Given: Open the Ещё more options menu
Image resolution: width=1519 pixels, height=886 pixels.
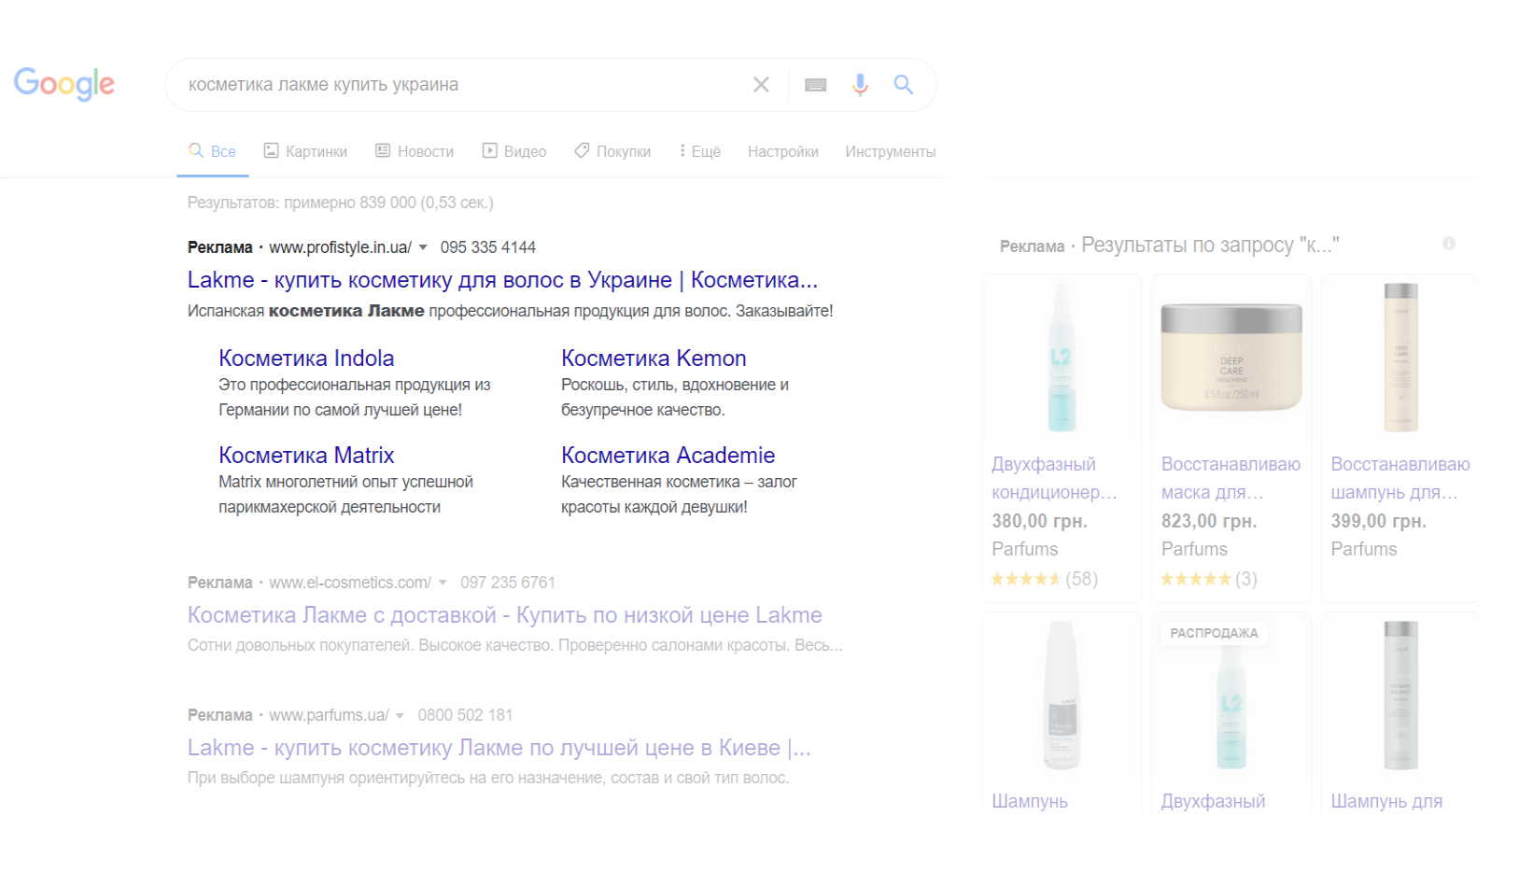Looking at the screenshot, I should tap(700, 151).
